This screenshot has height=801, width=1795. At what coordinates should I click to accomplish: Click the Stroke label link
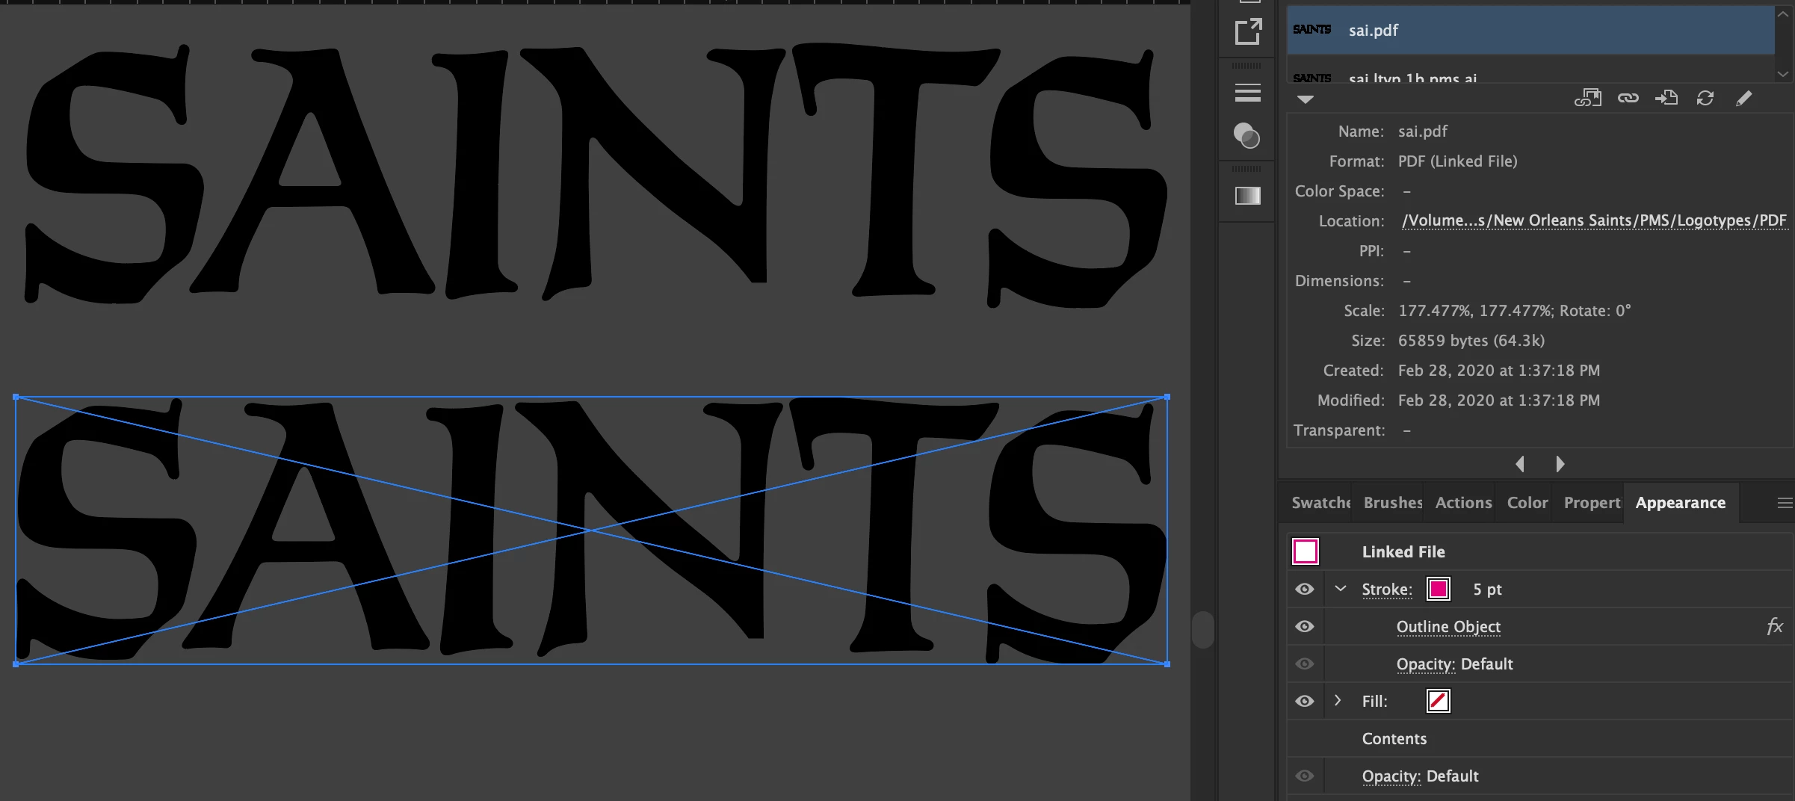1387,590
